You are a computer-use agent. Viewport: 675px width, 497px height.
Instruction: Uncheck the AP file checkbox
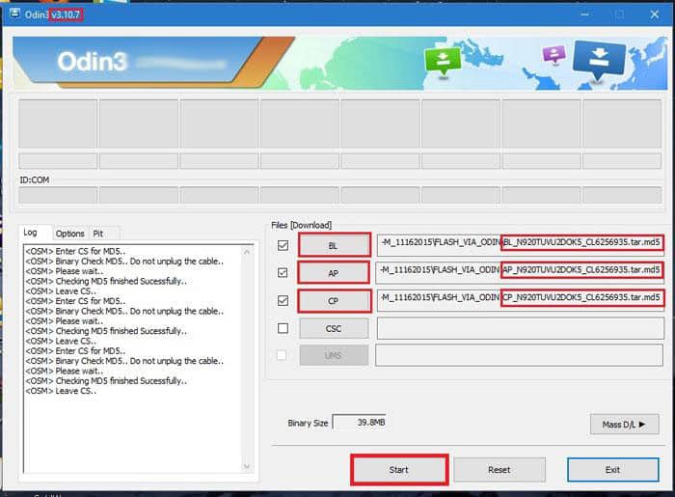point(283,272)
